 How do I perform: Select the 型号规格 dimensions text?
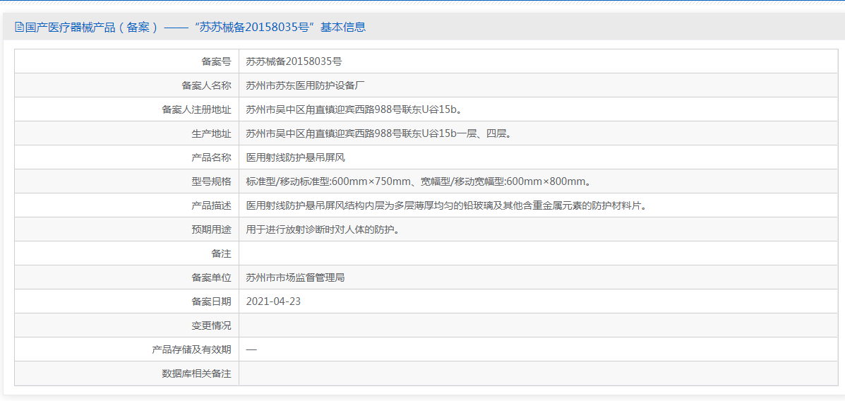(418, 181)
